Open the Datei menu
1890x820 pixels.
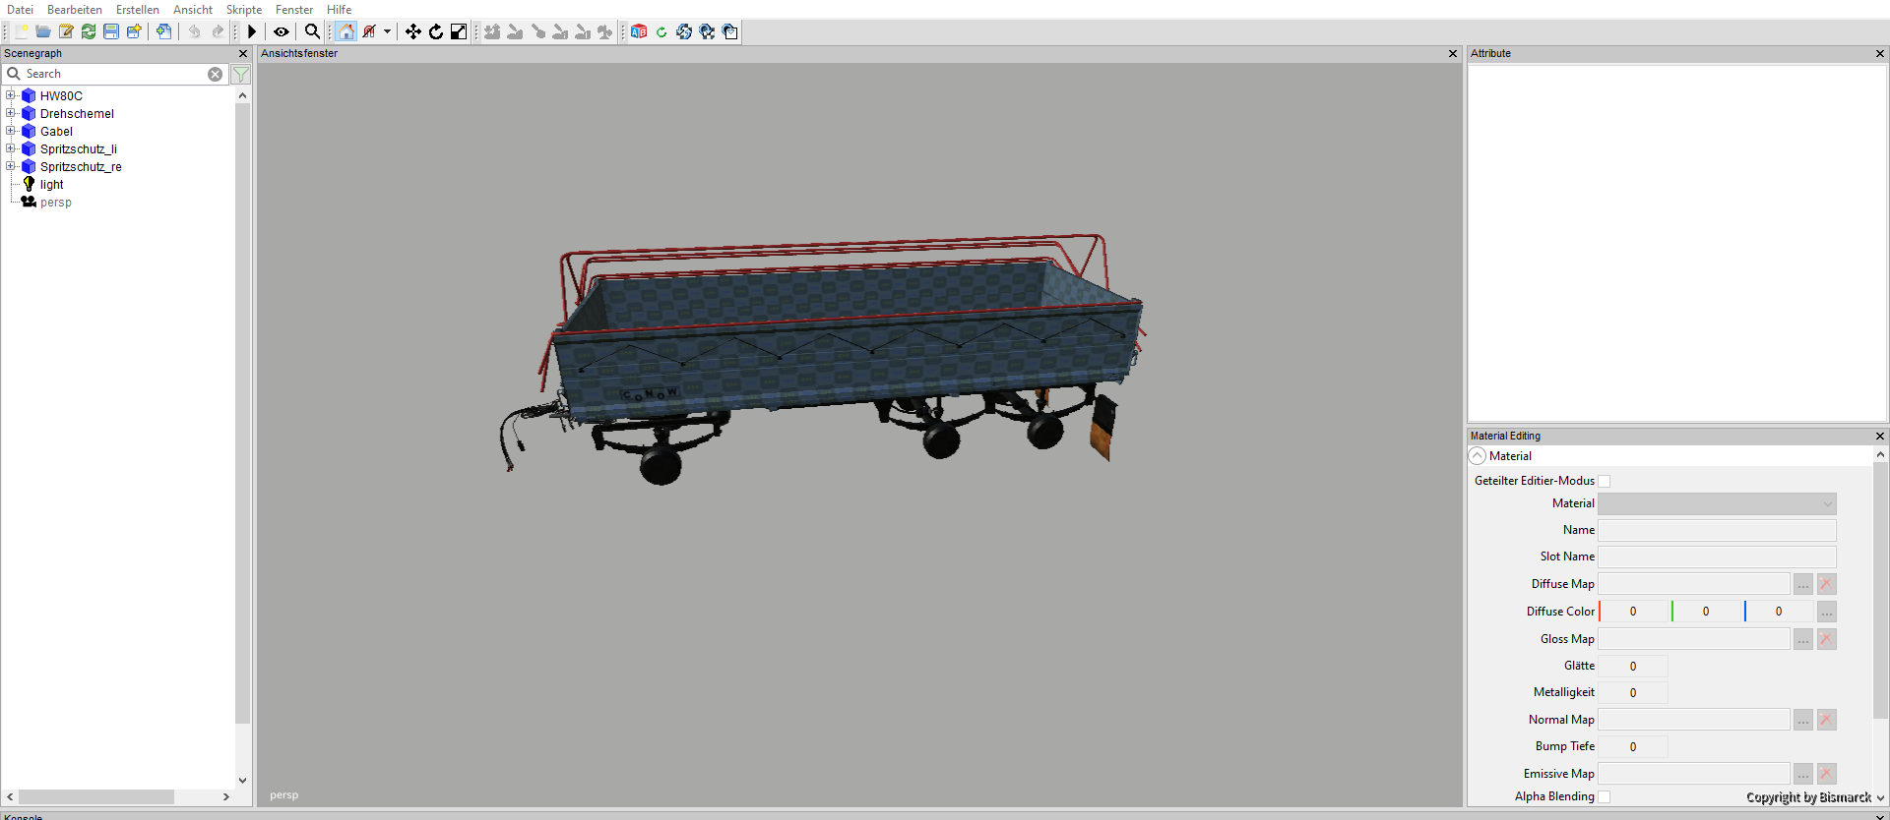(x=20, y=10)
